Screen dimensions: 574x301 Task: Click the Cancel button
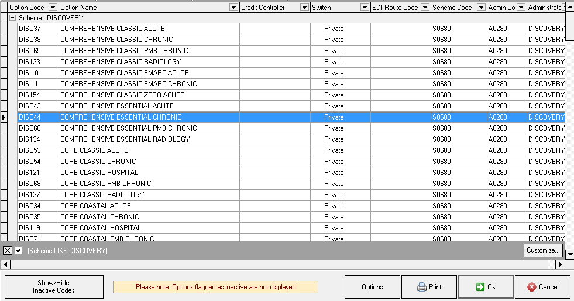coord(542,287)
